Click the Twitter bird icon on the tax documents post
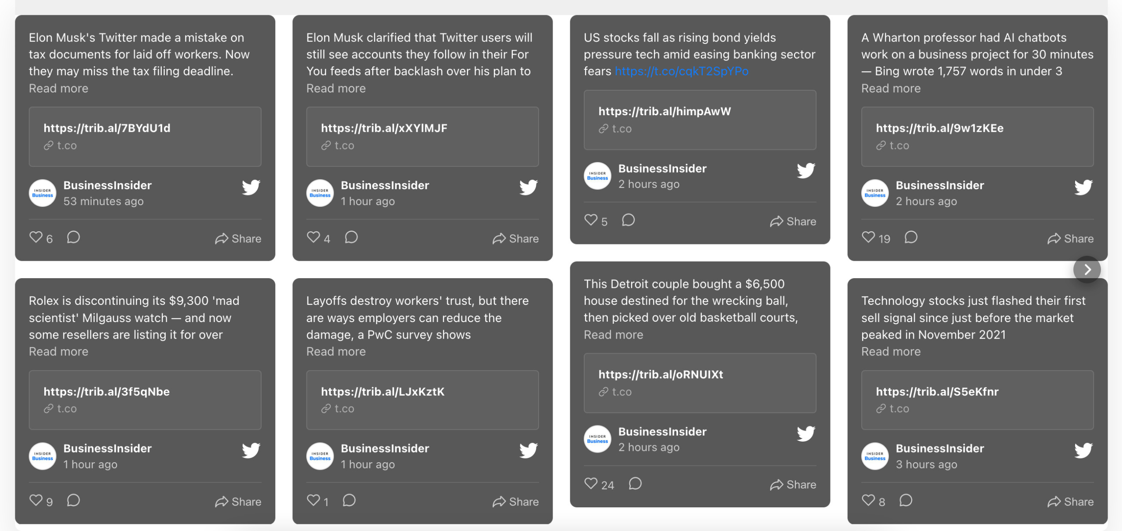1122x531 pixels. [251, 187]
